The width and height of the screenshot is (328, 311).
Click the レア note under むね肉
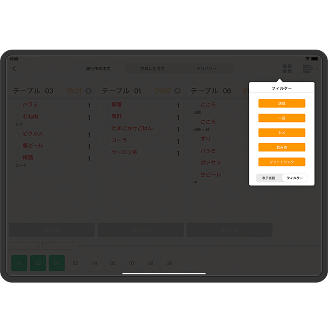click(19, 124)
